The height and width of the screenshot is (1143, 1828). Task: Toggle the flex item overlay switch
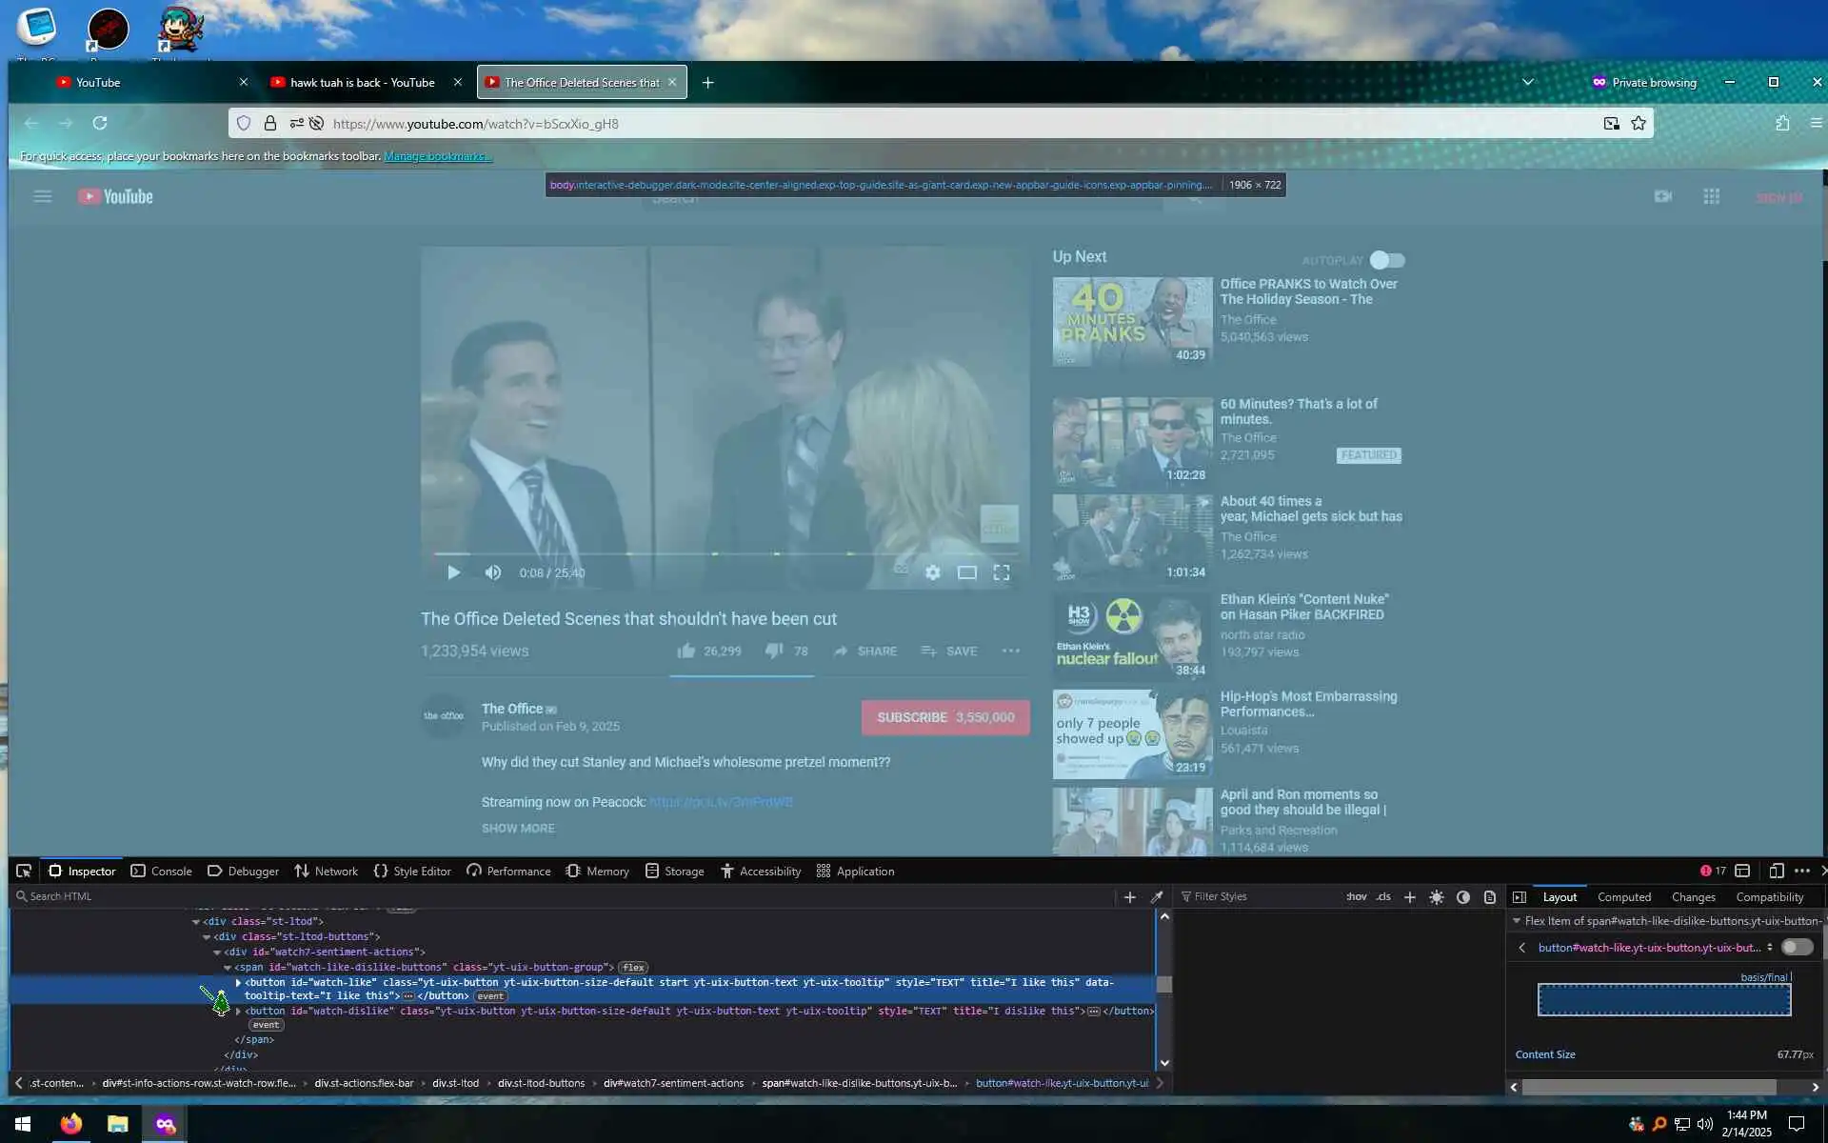pyautogui.click(x=1797, y=947)
